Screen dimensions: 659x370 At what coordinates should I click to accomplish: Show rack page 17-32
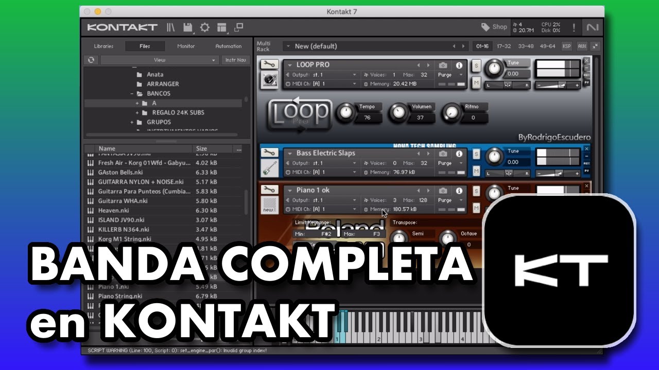[504, 46]
